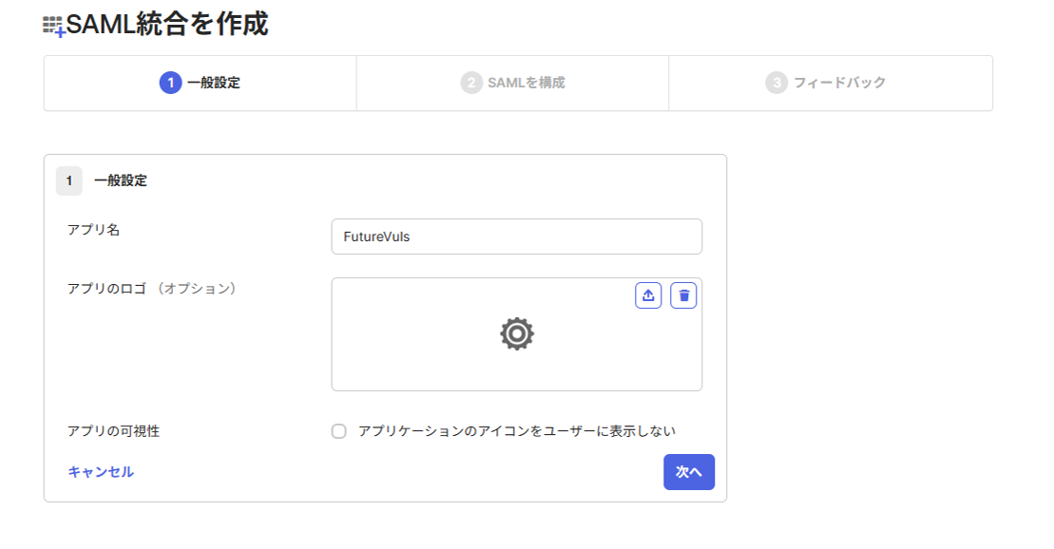Viewport: 1054px width, 549px height.
Task: Go to step 3 フィードバック tab
Action: click(x=831, y=84)
